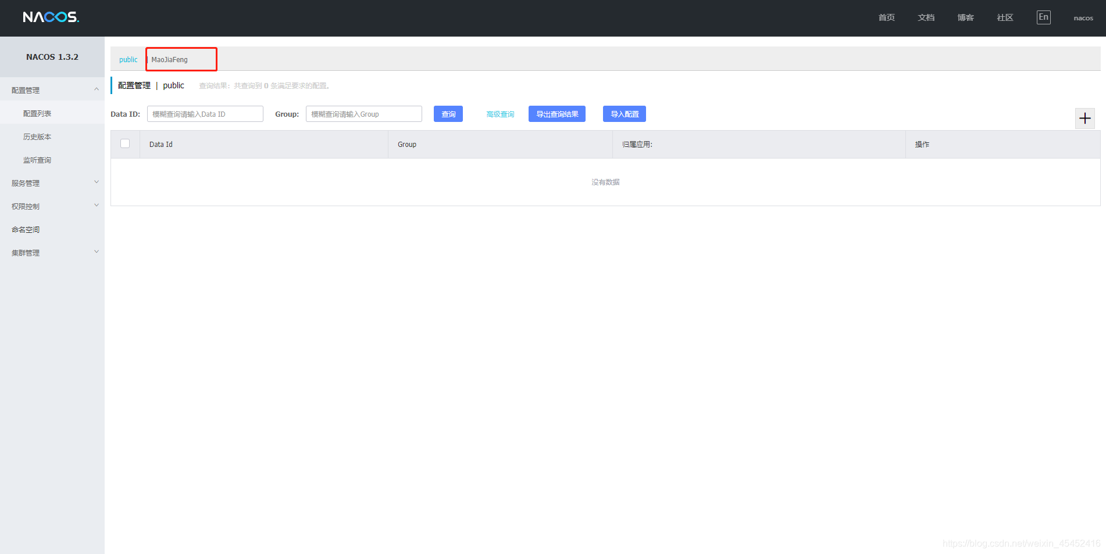Click the 没有数据 empty table message
This screenshot has width=1106, height=554.
605,182
